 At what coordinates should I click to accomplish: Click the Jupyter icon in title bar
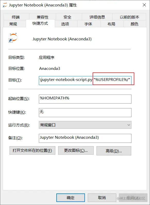click(5, 5)
